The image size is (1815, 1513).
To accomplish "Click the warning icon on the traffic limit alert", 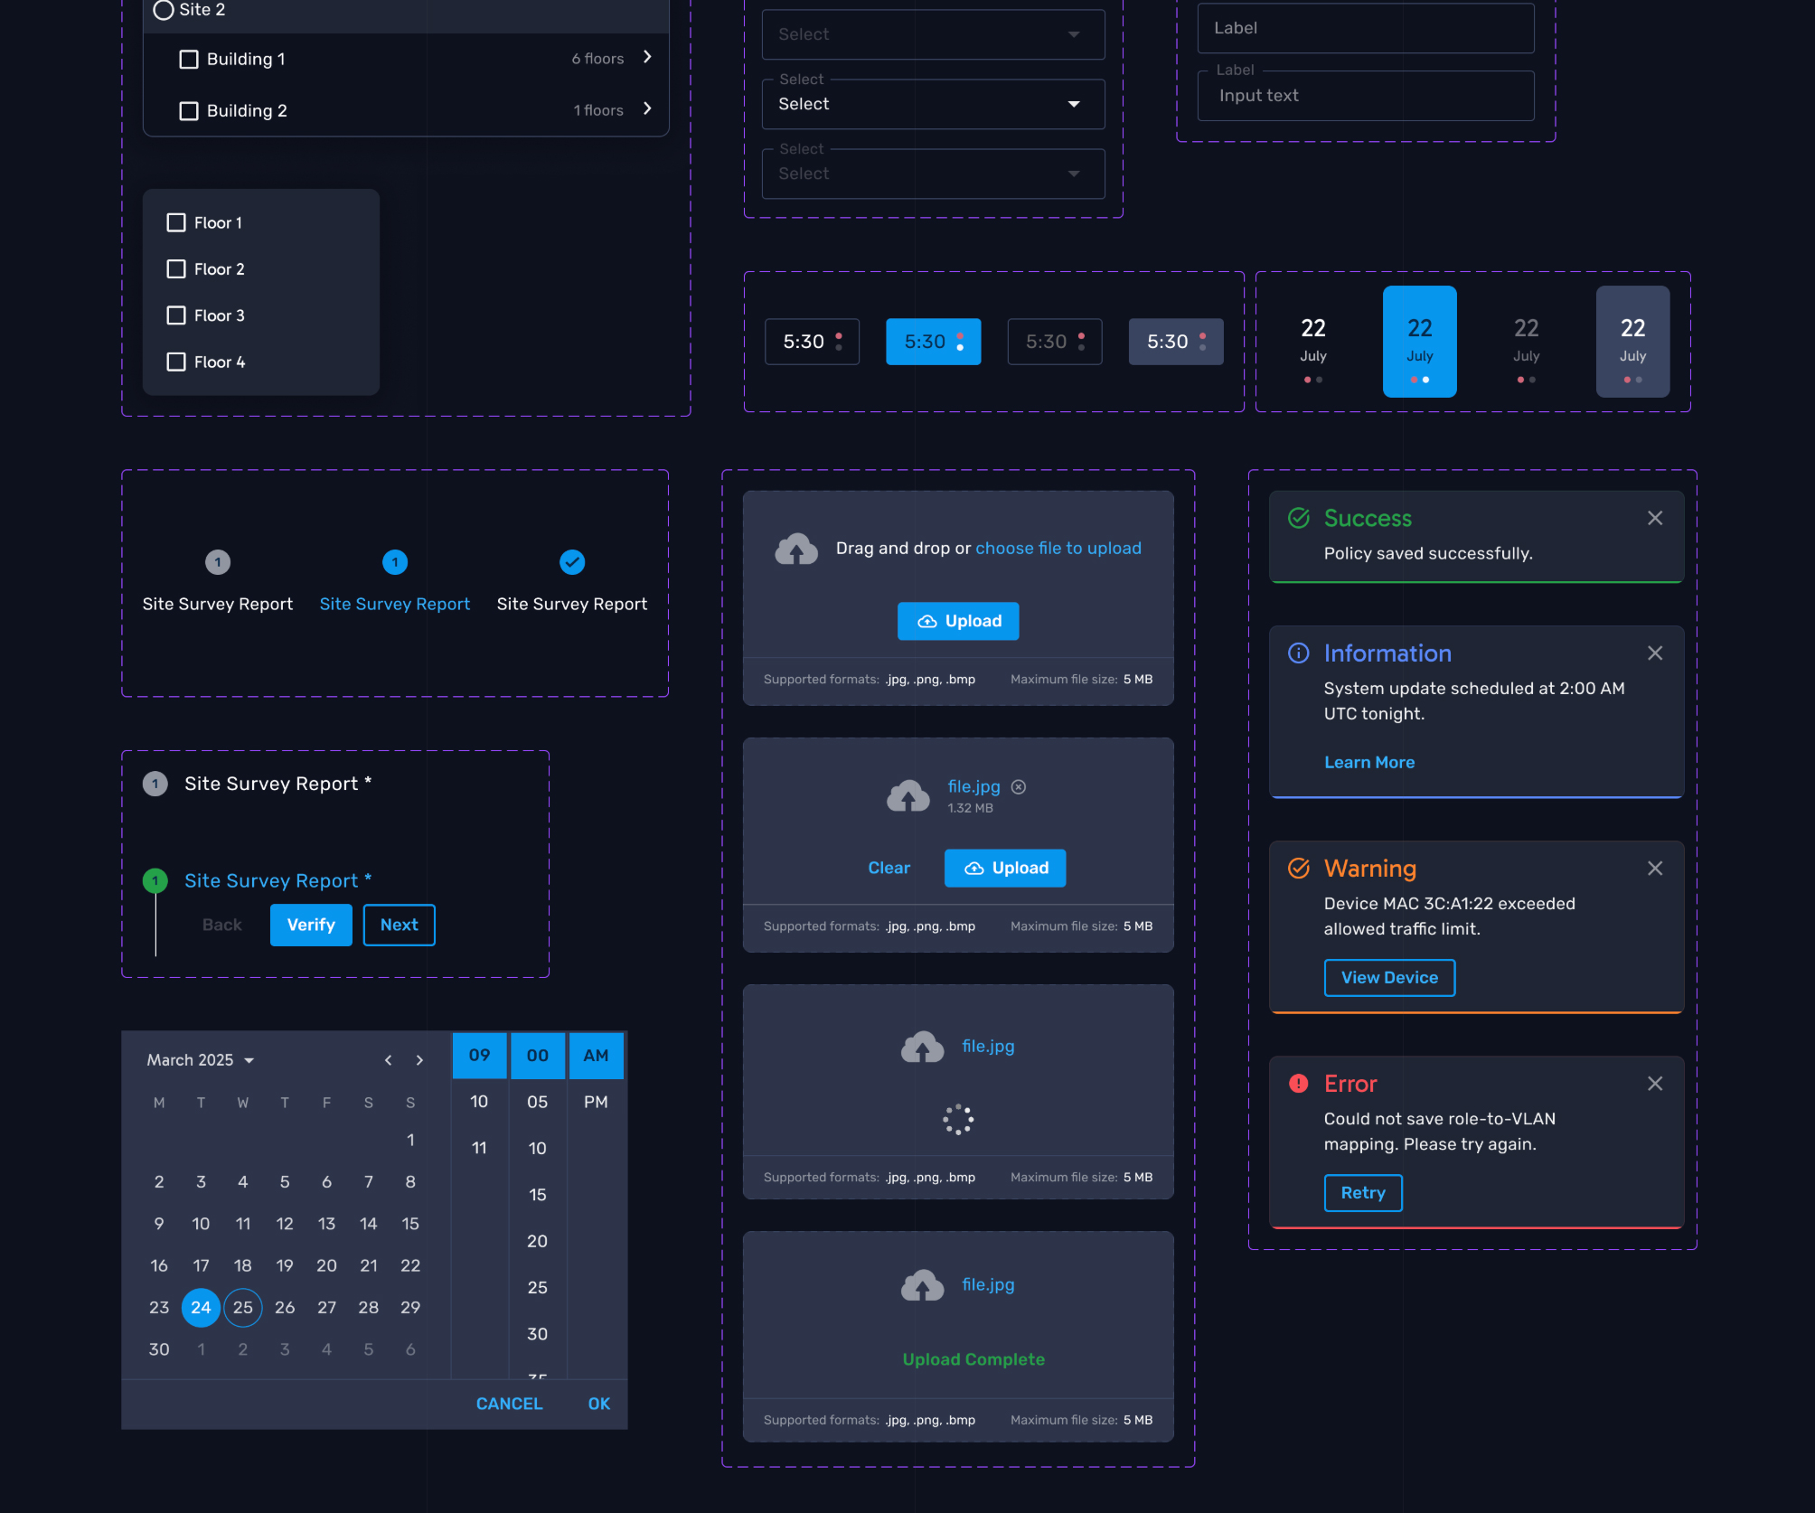I will coord(1298,868).
